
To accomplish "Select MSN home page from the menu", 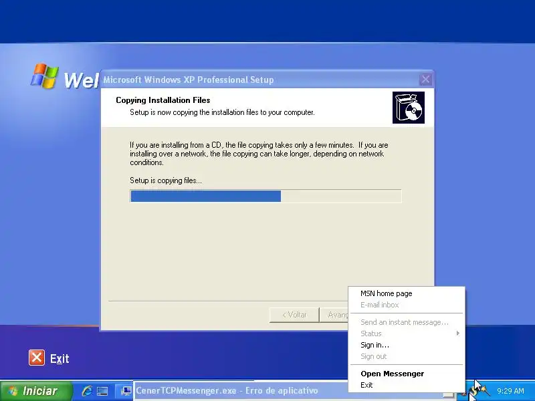I will 406,293.
